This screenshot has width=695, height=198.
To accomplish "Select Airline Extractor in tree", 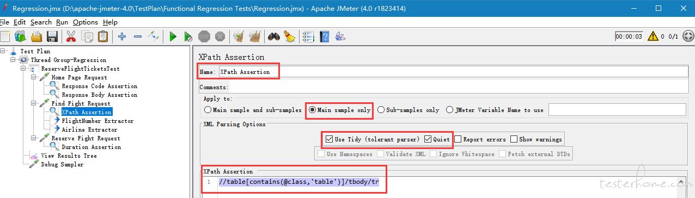I will [89, 129].
